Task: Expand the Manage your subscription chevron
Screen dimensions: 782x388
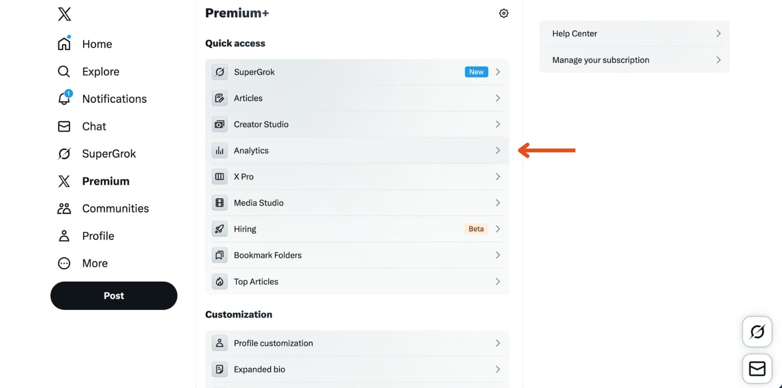Action: tap(718, 60)
